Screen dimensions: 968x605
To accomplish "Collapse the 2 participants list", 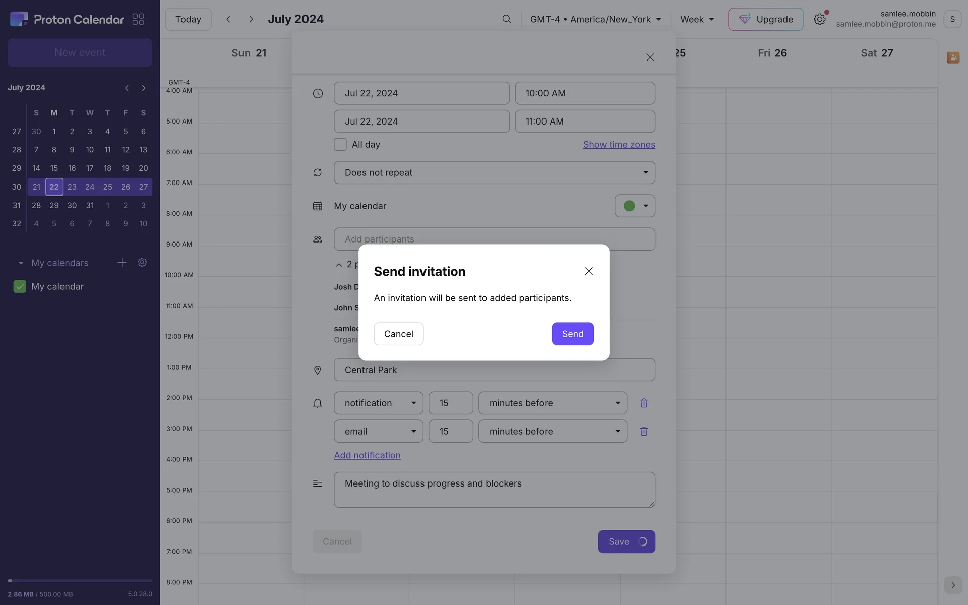I will click(339, 265).
